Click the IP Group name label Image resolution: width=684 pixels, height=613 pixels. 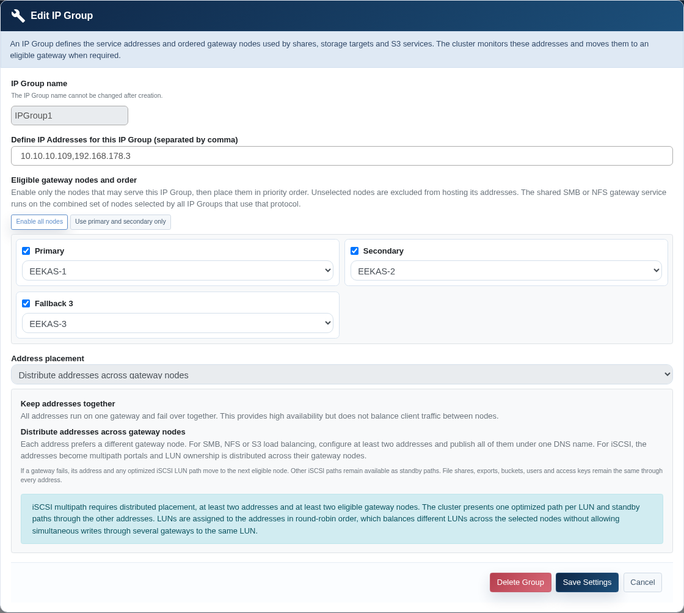(39, 83)
